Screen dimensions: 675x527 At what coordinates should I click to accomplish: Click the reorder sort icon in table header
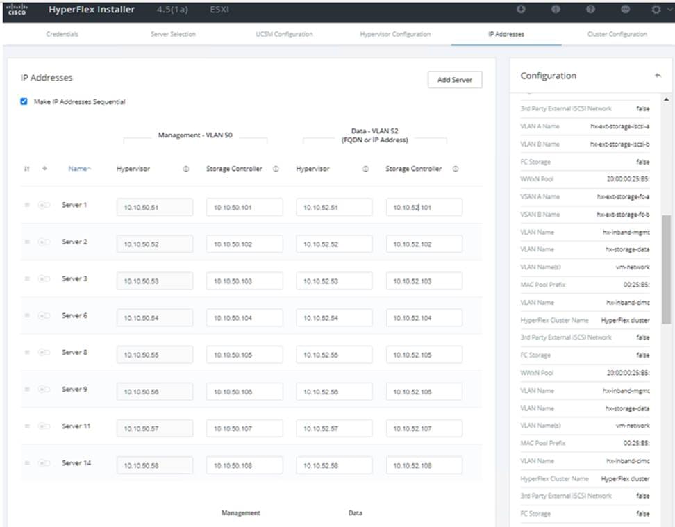point(26,169)
